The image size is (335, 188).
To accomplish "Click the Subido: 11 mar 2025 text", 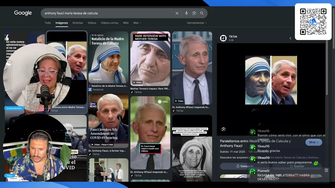I will click(233, 152).
